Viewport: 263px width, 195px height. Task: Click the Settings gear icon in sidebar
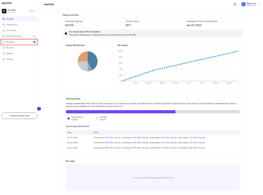point(4,59)
